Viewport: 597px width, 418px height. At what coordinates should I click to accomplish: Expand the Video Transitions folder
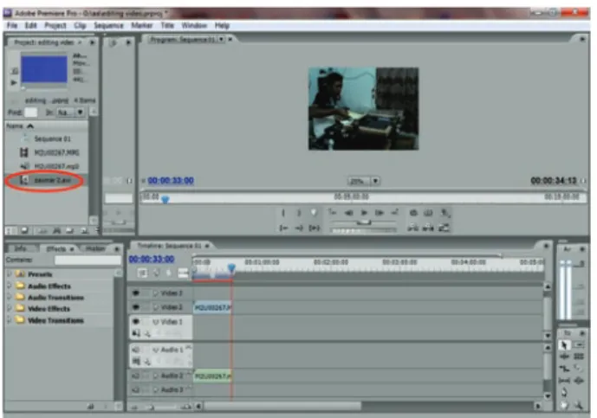click(10, 320)
